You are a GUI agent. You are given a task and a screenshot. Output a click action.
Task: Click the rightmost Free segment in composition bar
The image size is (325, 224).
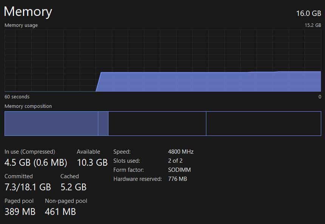[x=263, y=123]
